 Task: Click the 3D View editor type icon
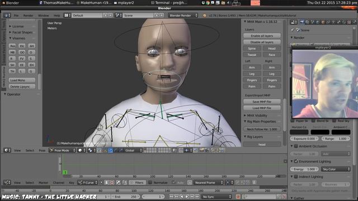click(x=7, y=150)
